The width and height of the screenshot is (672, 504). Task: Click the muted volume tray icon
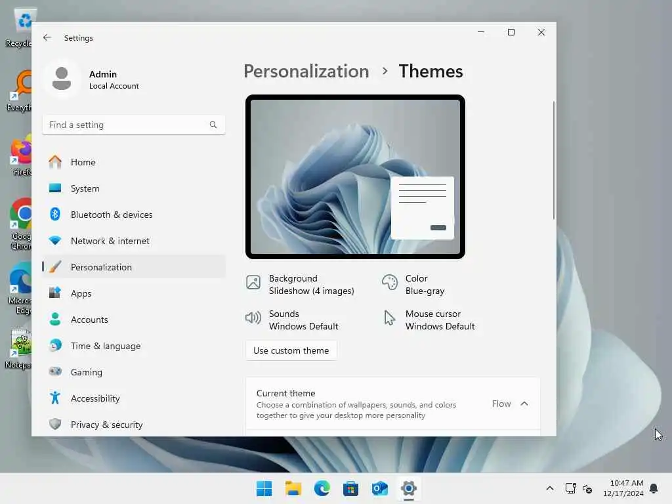[587, 488]
